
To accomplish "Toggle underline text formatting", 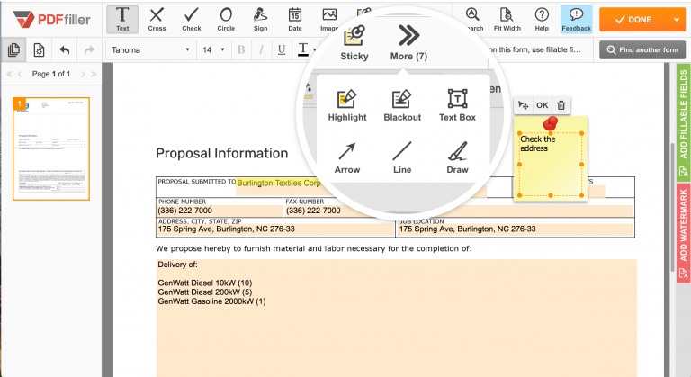I will (282, 49).
